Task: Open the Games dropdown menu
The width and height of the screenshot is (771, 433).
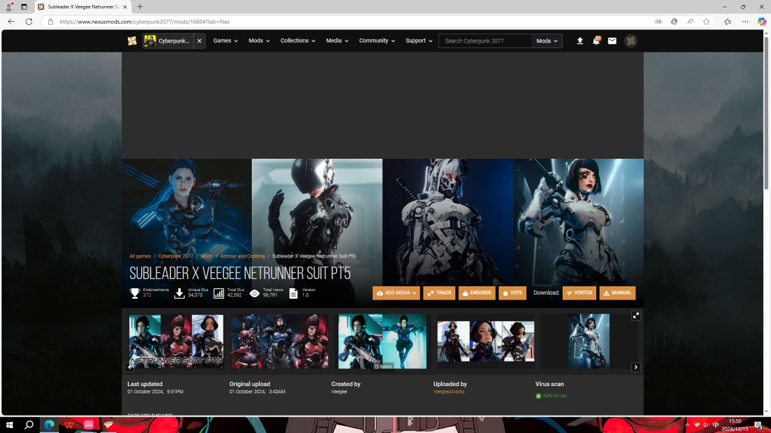Action: coord(225,41)
